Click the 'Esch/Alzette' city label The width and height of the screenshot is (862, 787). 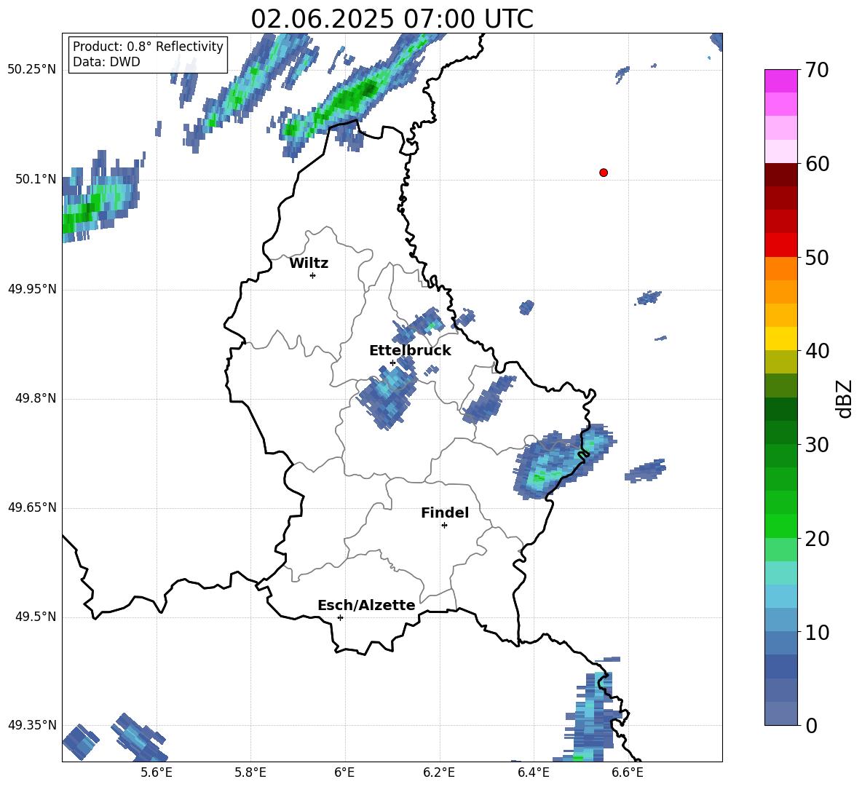[366, 605]
